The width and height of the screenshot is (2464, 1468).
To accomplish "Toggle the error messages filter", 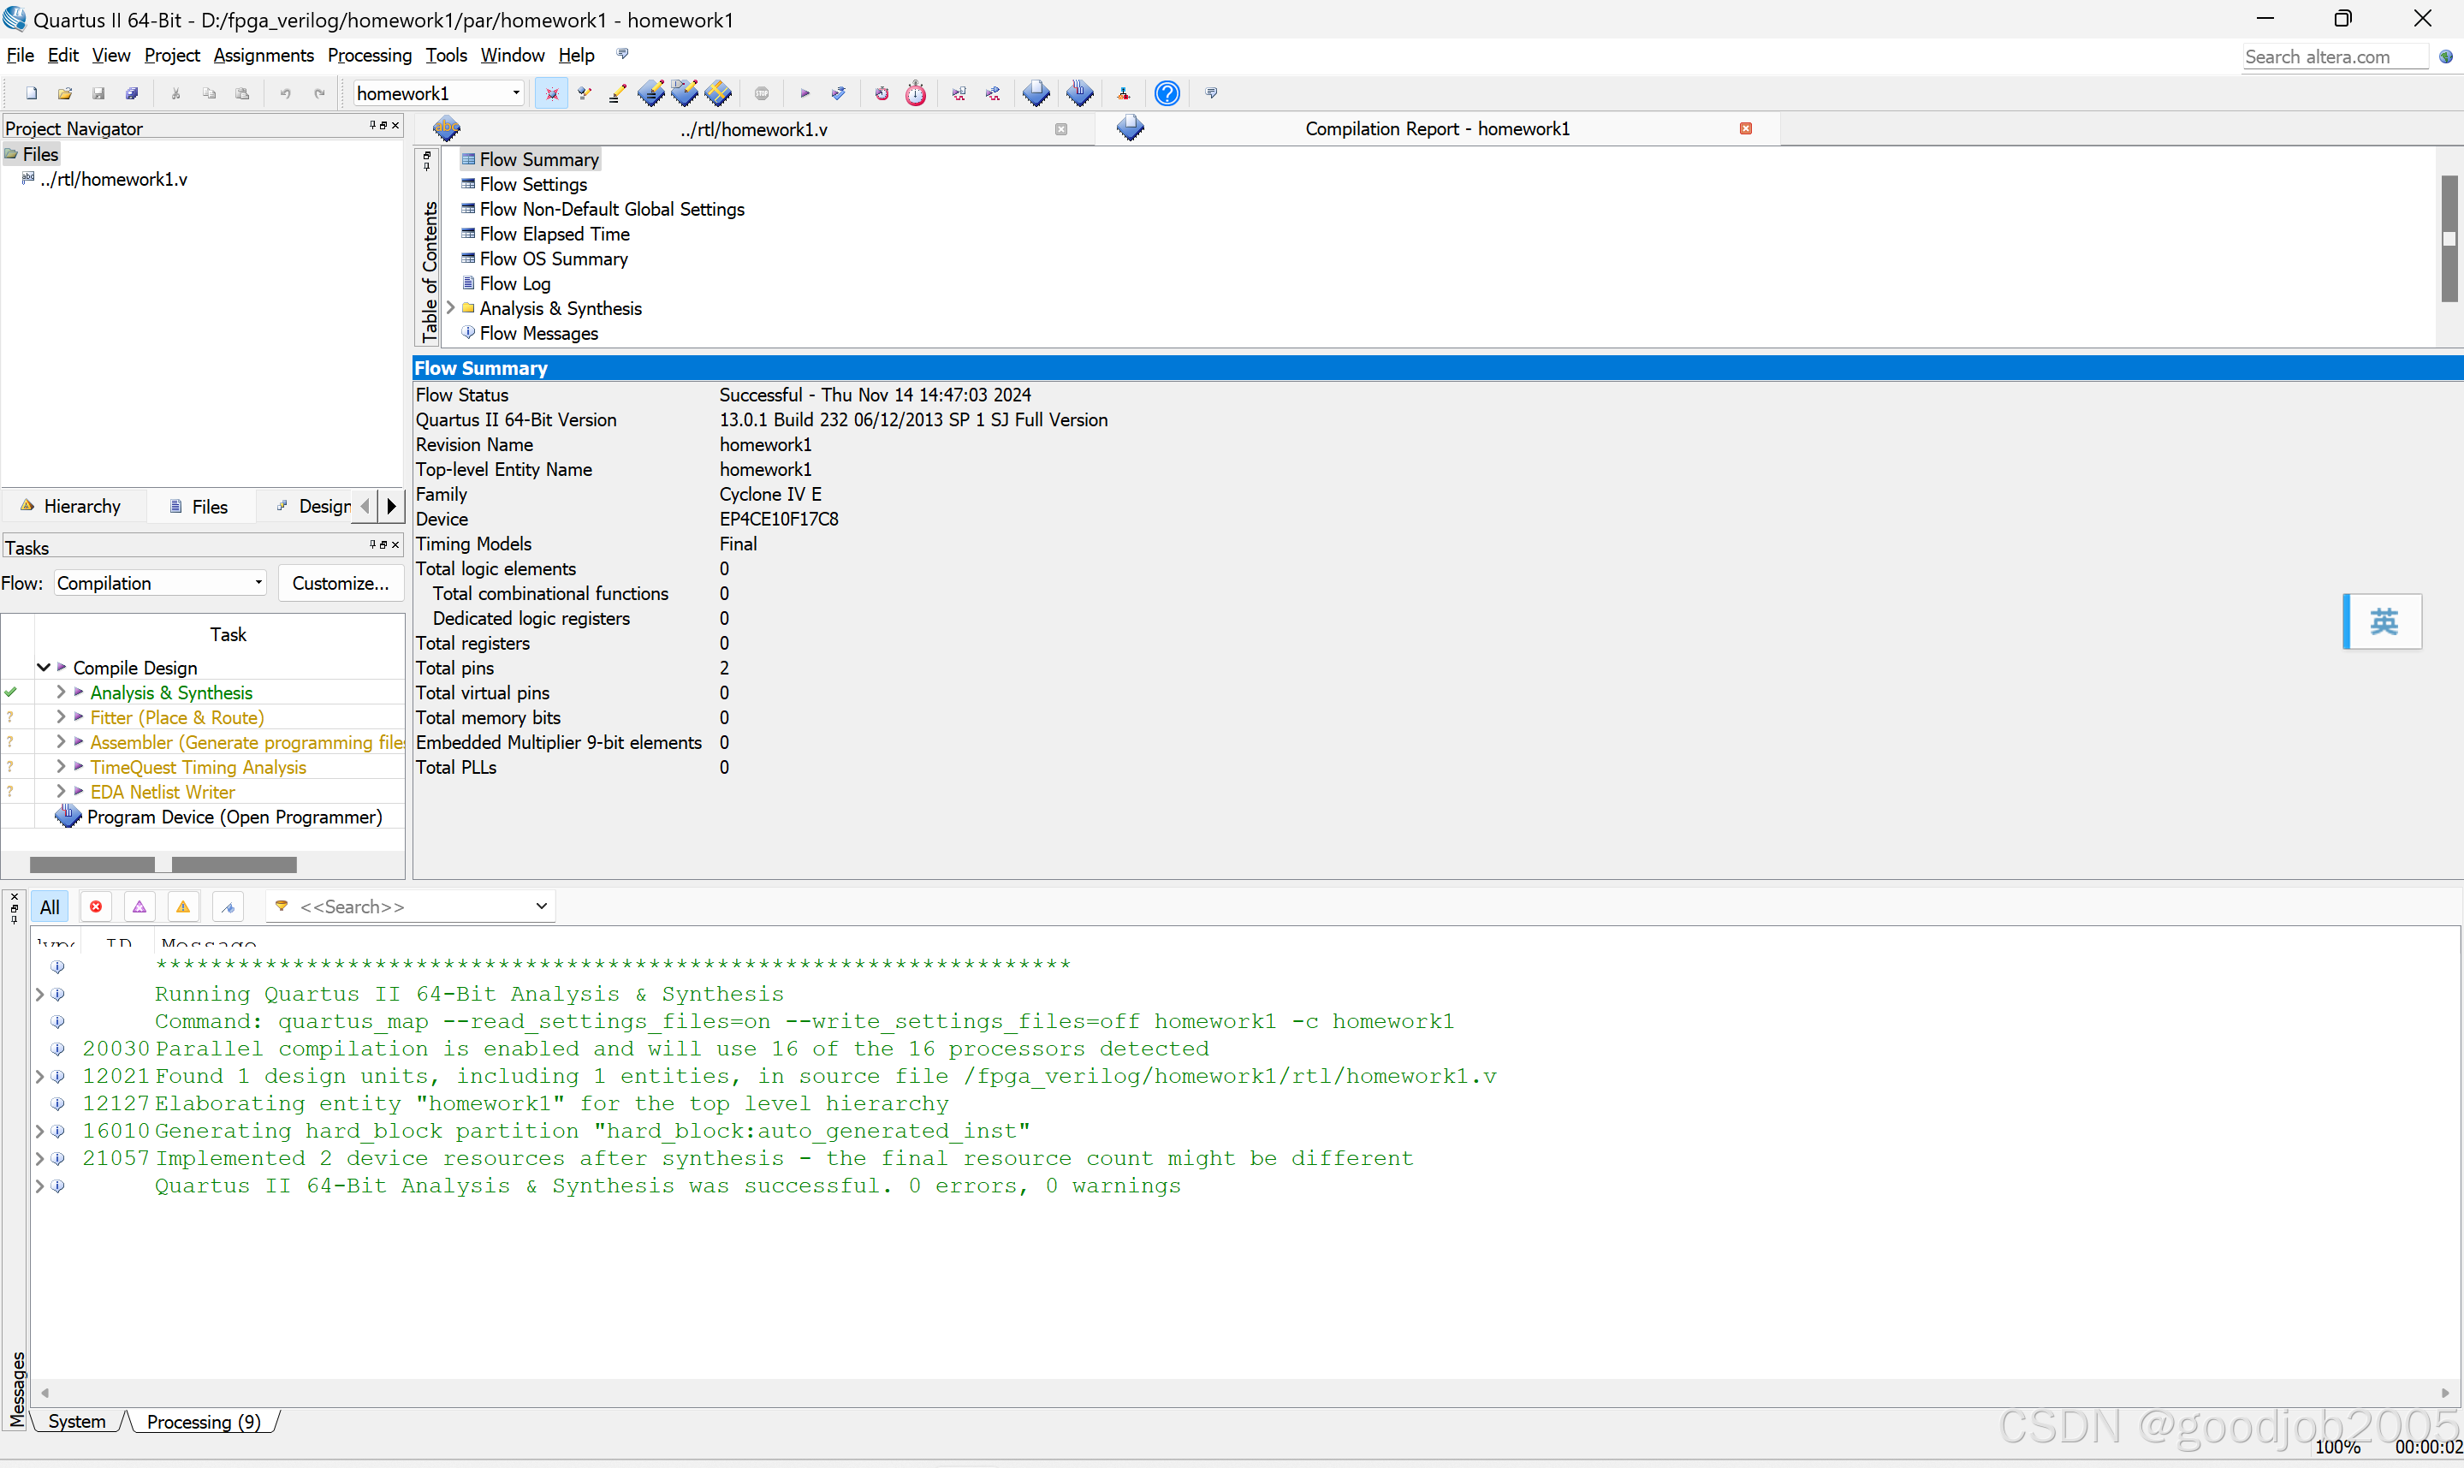I will coord(96,907).
